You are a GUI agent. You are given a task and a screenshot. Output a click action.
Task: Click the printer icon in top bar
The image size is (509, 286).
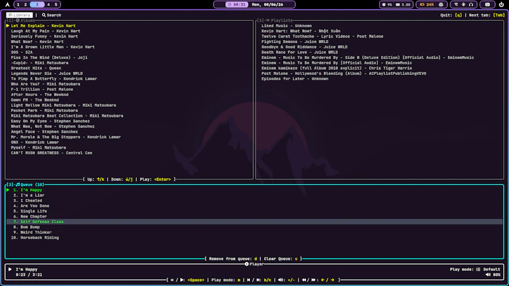pyautogui.click(x=441, y=4)
